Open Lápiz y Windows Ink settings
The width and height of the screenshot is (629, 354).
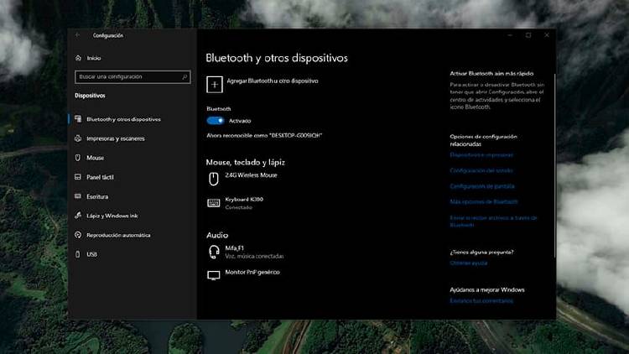point(111,216)
